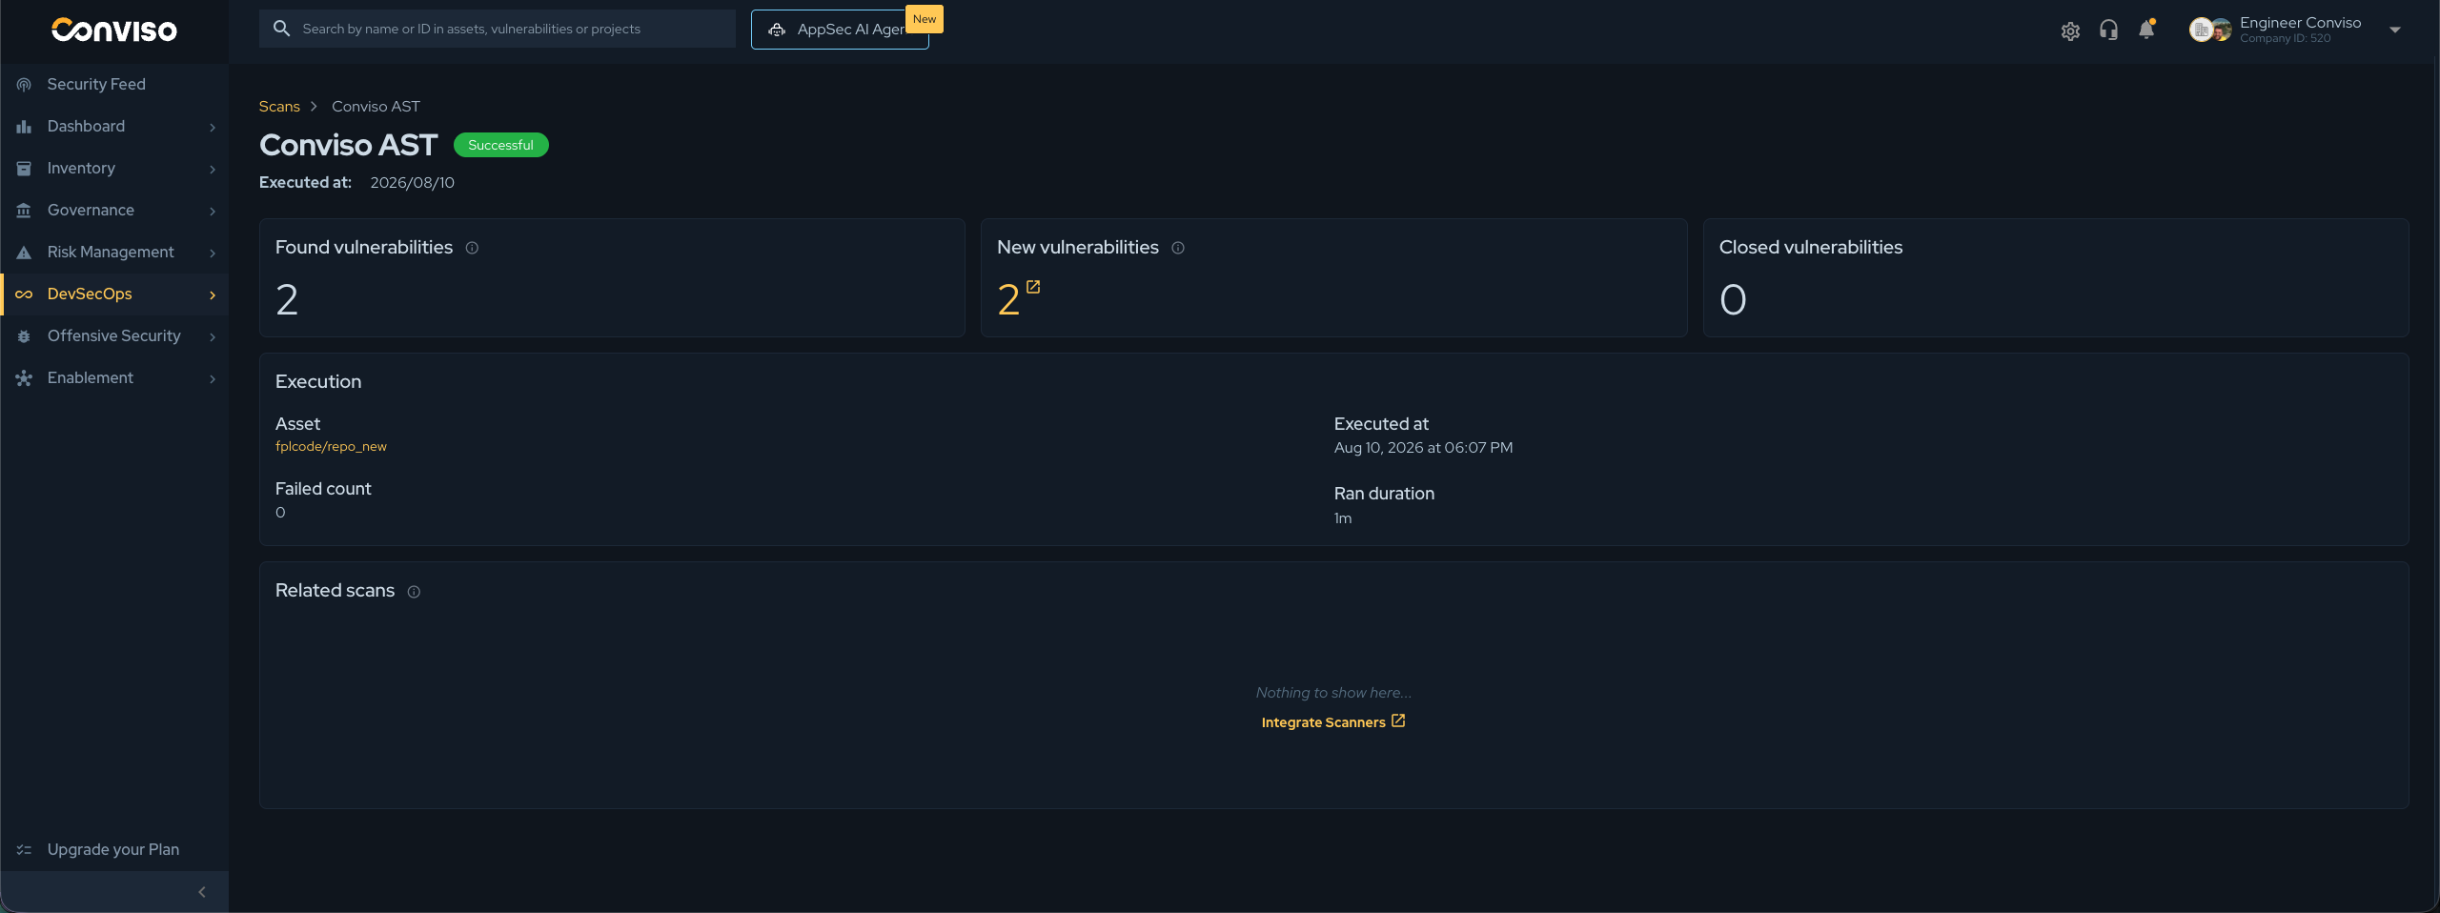Expand the DevSecOps submenu chevron
The height and width of the screenshot is (913, 2440).
[x=213, y=294]
